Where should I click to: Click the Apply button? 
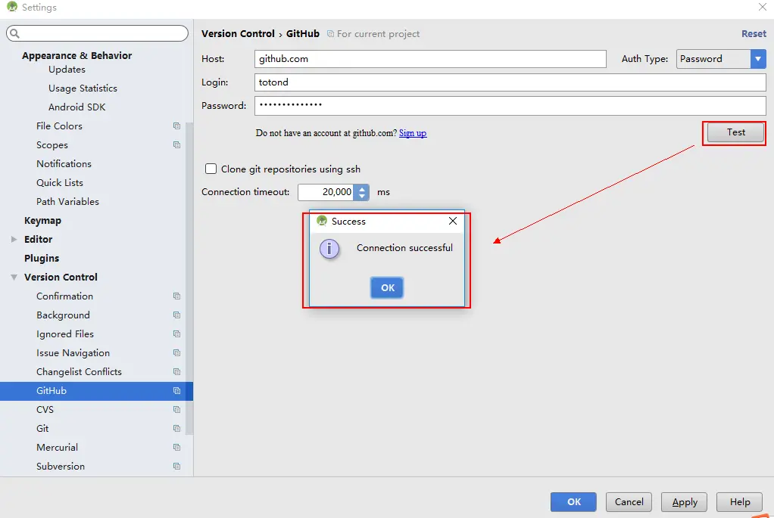684,501
